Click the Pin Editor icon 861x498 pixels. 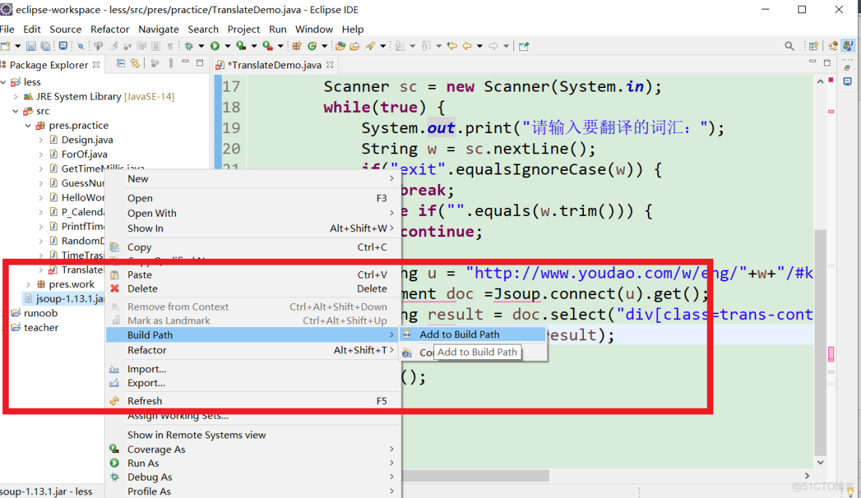click(524, 46)
